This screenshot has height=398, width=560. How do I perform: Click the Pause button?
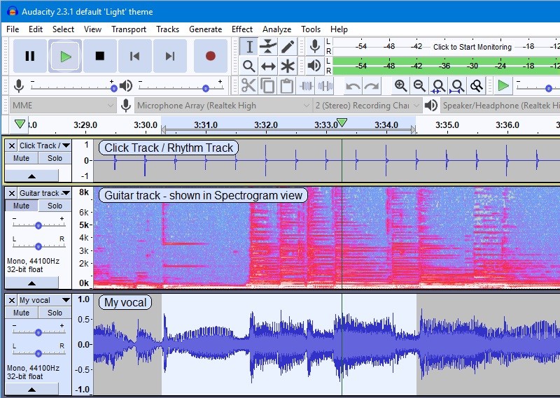click(x=30, y=56)
